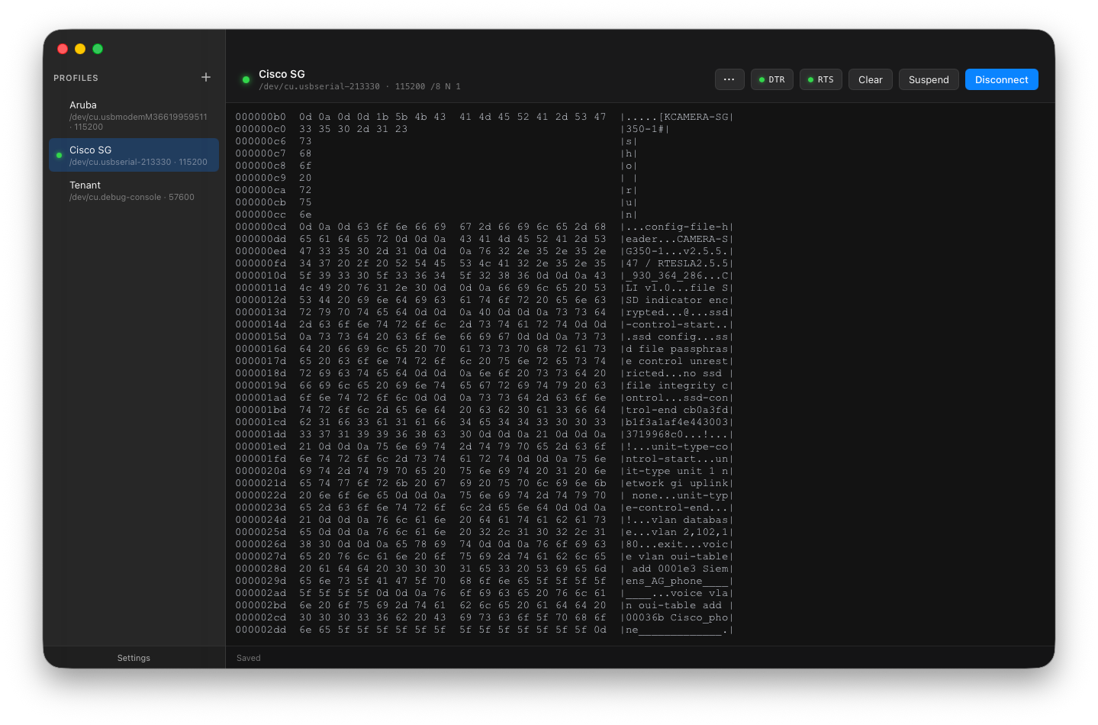The height and width of the screenshot is (725, 1098).
Task: Toggle the RTS signal line
Action: tap(821, 79)
